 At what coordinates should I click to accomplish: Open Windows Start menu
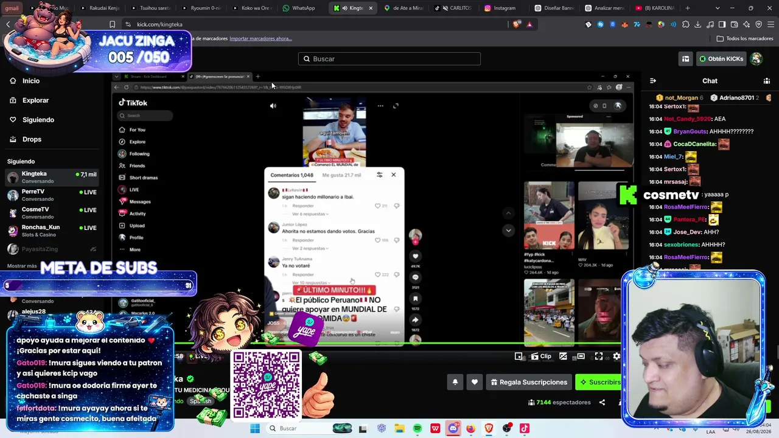click(x=254, y=428)
